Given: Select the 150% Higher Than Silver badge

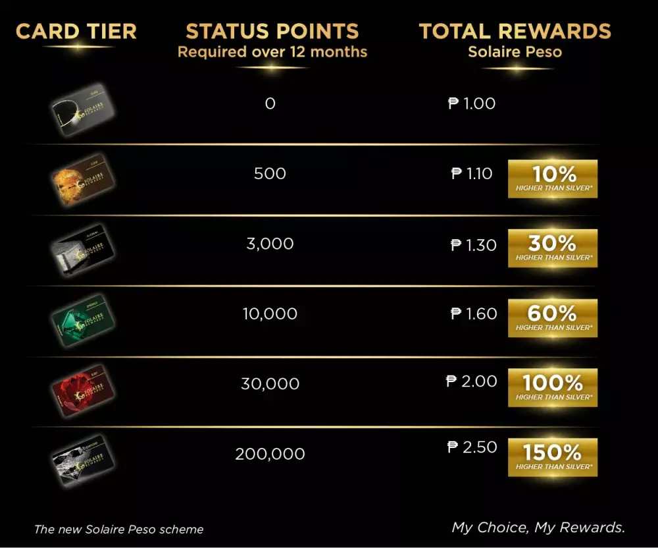Looking at the screenshot, I should (553, 457).
